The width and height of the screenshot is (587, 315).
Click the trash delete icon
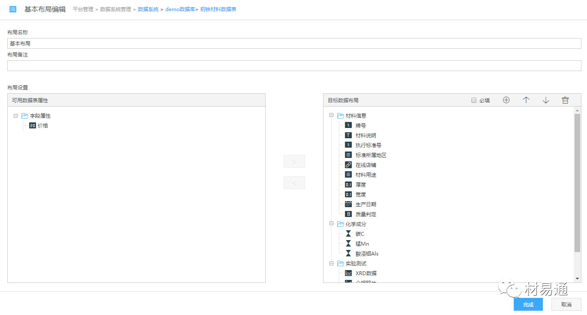[x=565, y=100]
